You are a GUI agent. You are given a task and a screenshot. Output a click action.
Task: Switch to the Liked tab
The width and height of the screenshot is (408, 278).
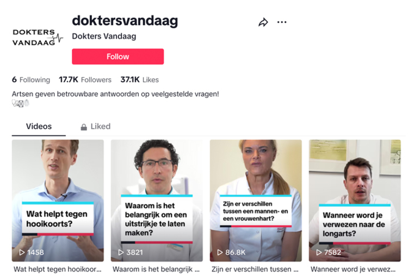click(x=95, y=127)
